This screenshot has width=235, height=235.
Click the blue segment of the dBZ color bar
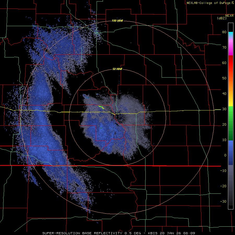coord(231,152)
